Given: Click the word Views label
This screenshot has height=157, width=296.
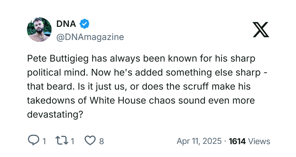Looking at the screenshot, I should [x=259, y=141].
